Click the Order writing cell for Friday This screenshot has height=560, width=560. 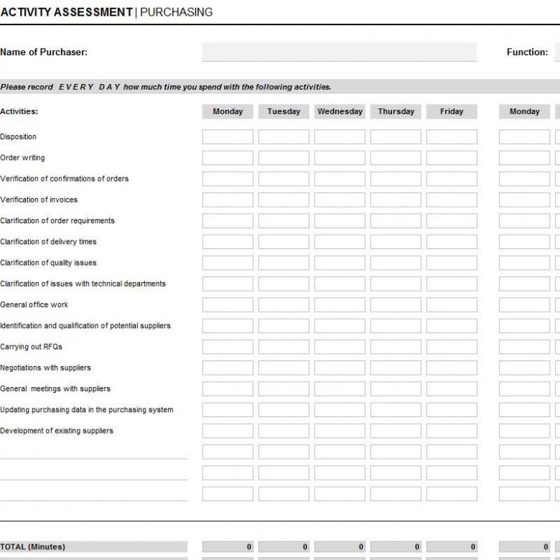pos(452,158)
